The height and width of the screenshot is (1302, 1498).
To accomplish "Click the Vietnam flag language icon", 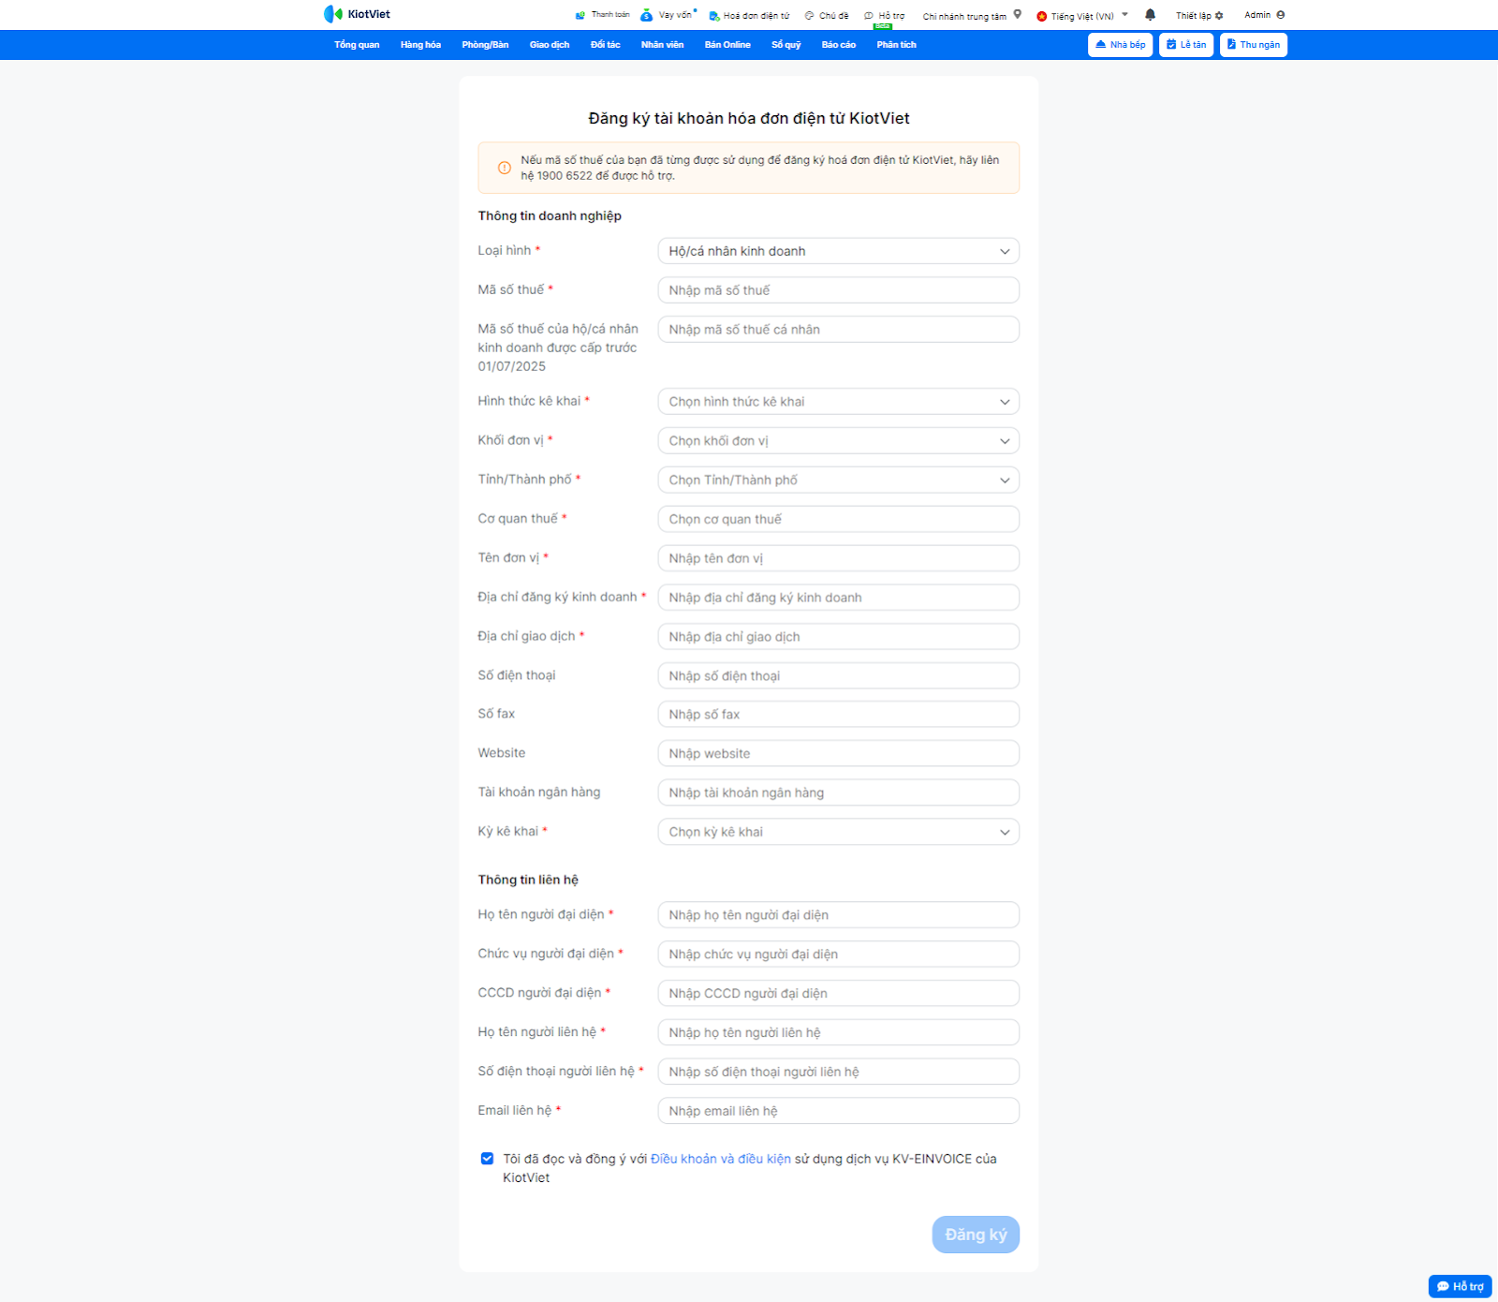I will (1042, 16).
